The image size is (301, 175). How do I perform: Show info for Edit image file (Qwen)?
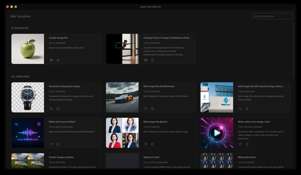[x=152, y=144]
